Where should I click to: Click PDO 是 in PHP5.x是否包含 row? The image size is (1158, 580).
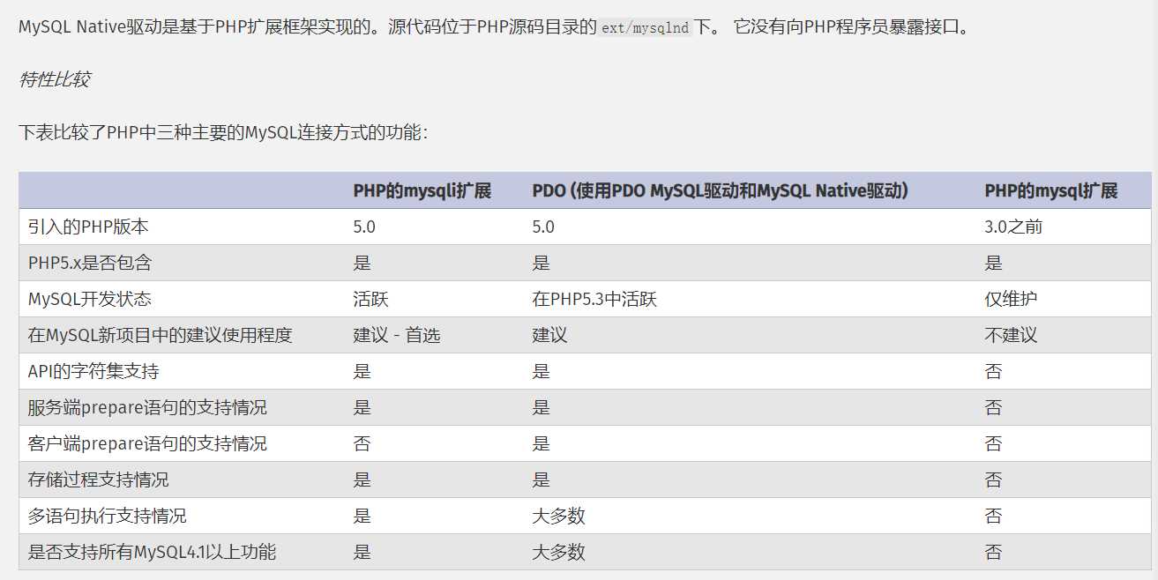coord(541,263)
